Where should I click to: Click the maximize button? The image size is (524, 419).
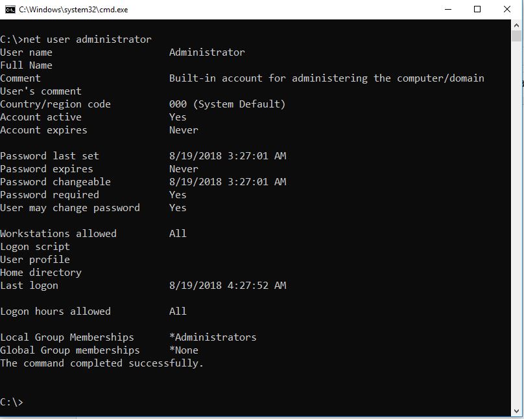477,9
